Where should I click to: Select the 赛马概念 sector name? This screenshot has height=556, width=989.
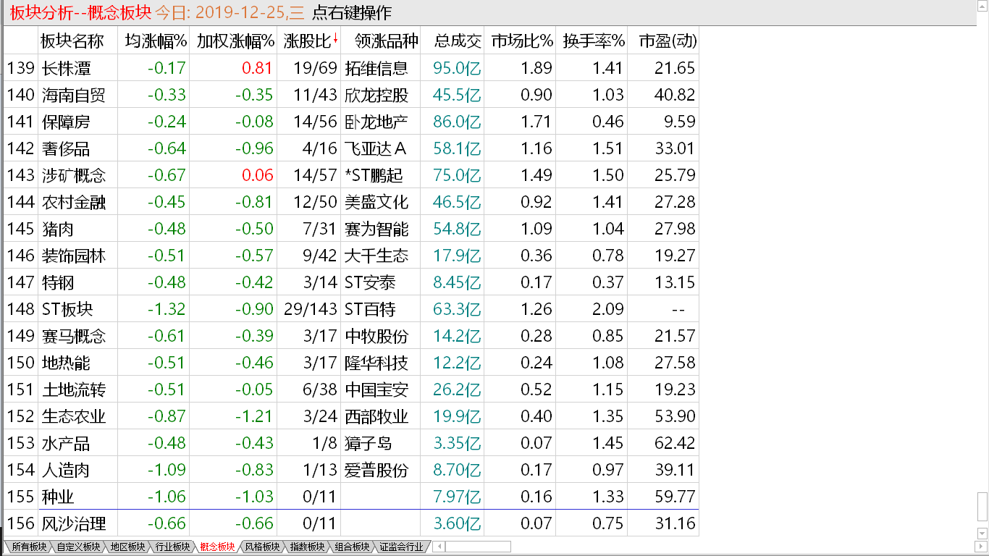pyautogui.click(x=74, y=336)
